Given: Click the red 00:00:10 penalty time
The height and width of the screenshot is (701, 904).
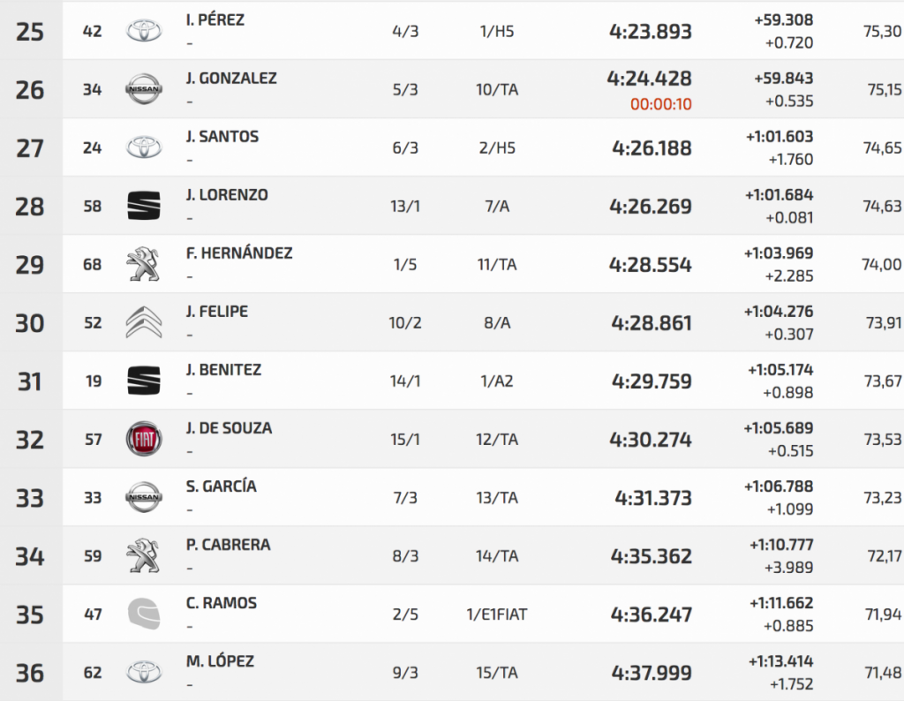Looking at the screenshot, I should pyautogui.click(x=660, y=104).
